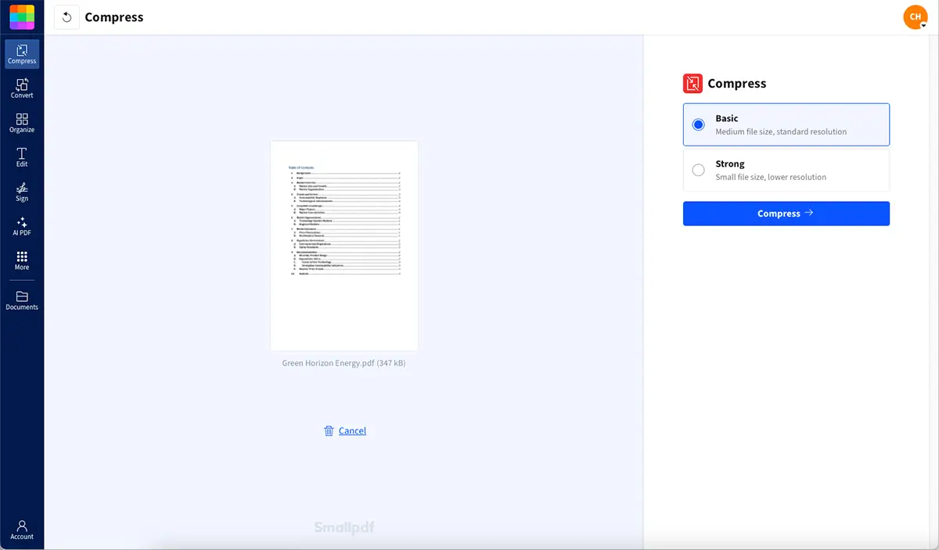Open Account at the bottom of sidebar
This screenshot has width=939, height=550.
point(21,530)
